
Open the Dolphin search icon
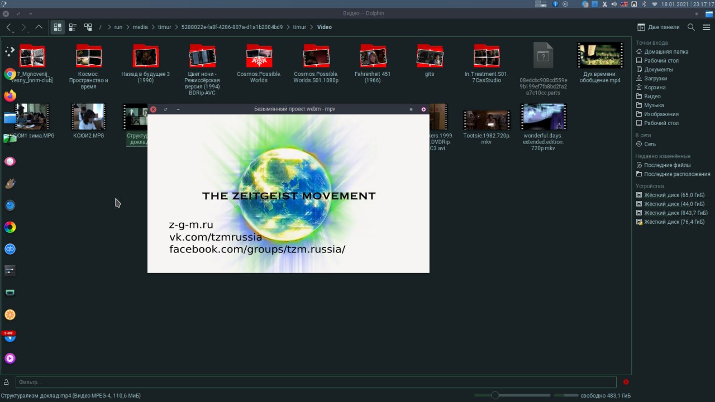click(691, 27)
